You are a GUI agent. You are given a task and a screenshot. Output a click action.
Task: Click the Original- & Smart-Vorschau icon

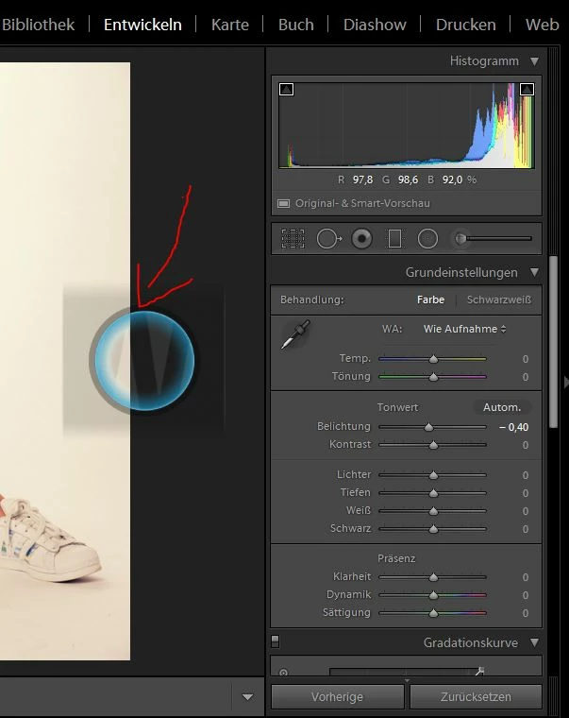point(284,203)
